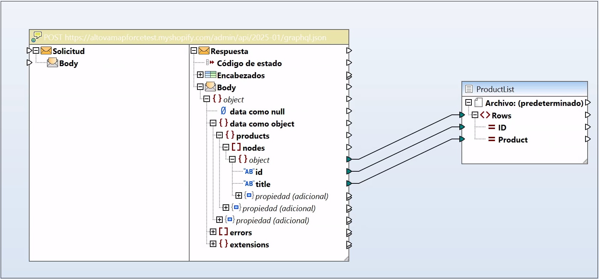The image size is (599, 279).
Task: Expand the extensions object node
Action: (213, 244)
